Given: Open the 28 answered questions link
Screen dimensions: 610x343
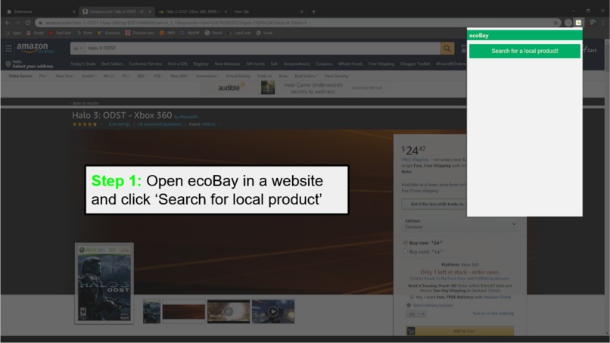Looking at the screenshot, I should (x=159, y=124).
